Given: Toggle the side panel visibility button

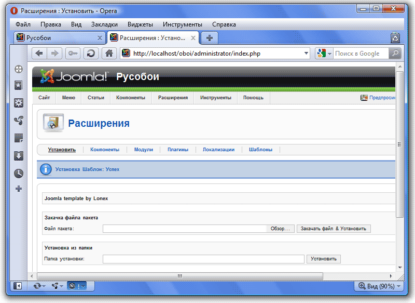Looking at the screenshot, I should [x=18, y=286].
